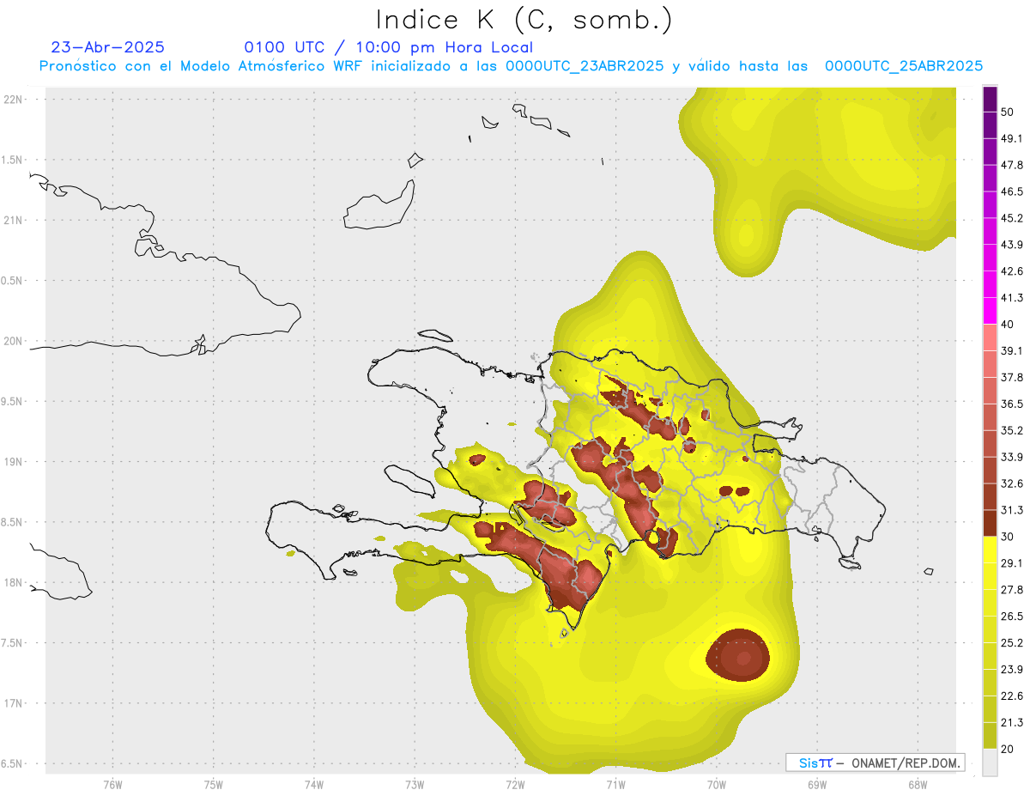The width and height of the screenshot is (1030, 796).
Task: Click the longitude label '75W'
Action: coord(214,785)
